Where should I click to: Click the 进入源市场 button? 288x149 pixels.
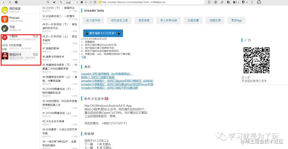93,20
